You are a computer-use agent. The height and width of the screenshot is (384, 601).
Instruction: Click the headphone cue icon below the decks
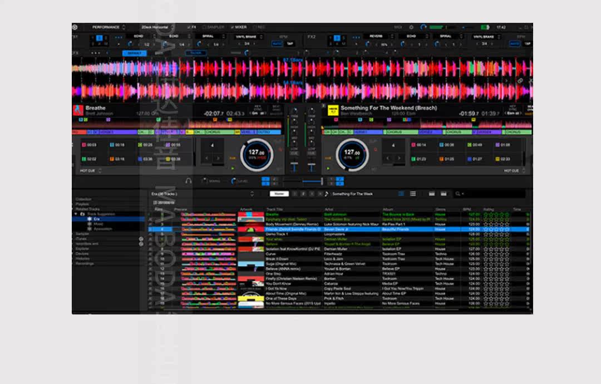coord(188,181)
